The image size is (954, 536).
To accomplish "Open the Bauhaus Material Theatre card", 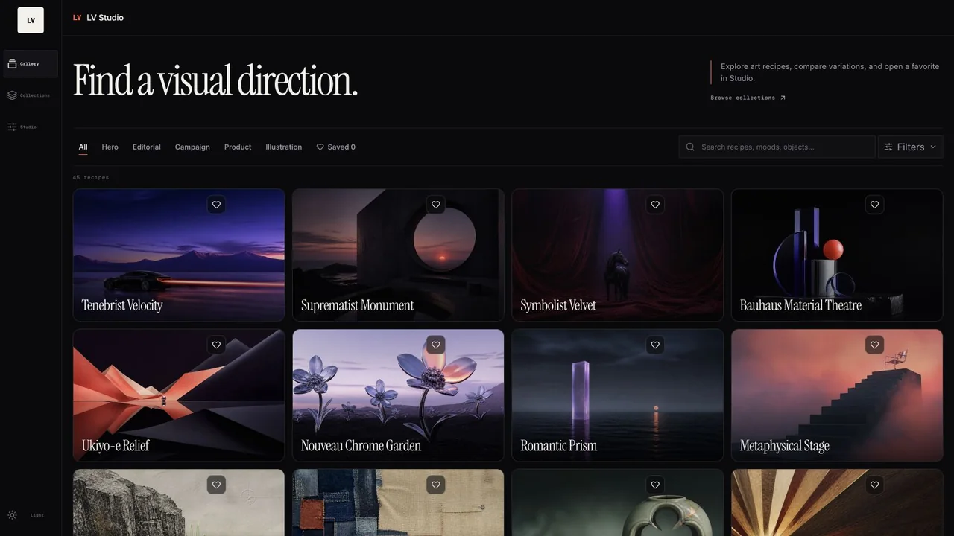I will pos(837,255).
